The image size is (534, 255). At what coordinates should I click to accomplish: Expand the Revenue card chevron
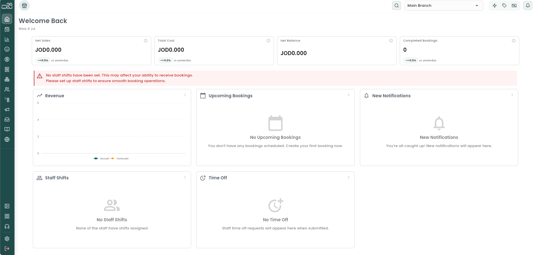pyautogui.click(x=185, y=95)
